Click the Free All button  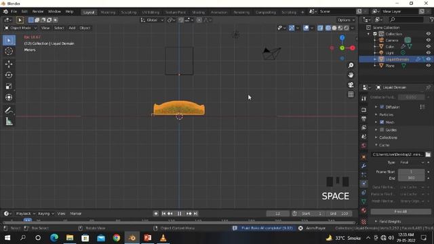tap(401, 211)
